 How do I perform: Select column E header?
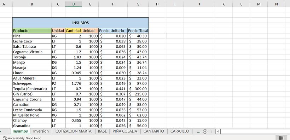point(90,4)
